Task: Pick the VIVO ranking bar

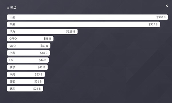Action: pos(29,46)
